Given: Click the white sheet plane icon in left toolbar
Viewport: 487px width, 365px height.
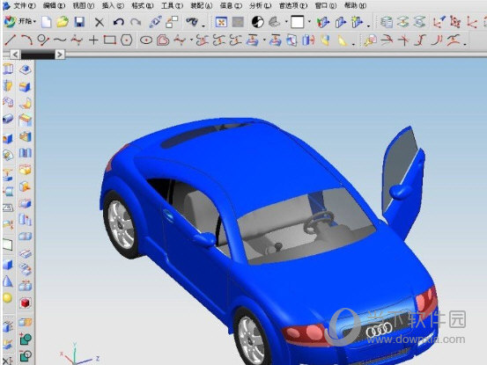Looking at the screenshot, I should 8,245.
